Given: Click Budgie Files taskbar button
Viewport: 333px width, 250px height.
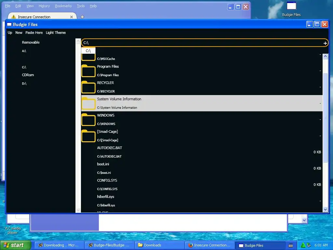Looking at the screenshot, I should 260,245.
